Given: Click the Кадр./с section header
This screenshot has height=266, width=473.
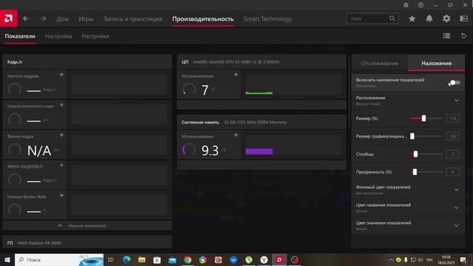Looking at the screenshot, I should tap(87, 62).
